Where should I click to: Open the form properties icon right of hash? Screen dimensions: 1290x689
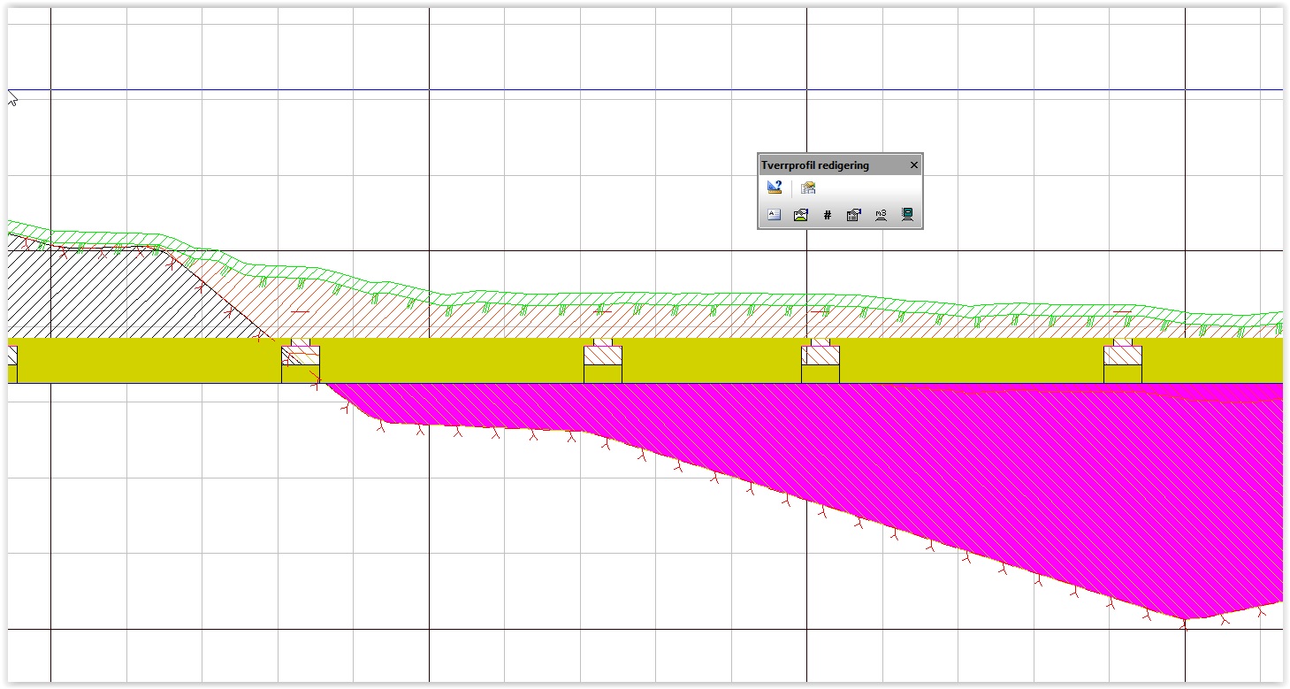(x=854, y=215)
